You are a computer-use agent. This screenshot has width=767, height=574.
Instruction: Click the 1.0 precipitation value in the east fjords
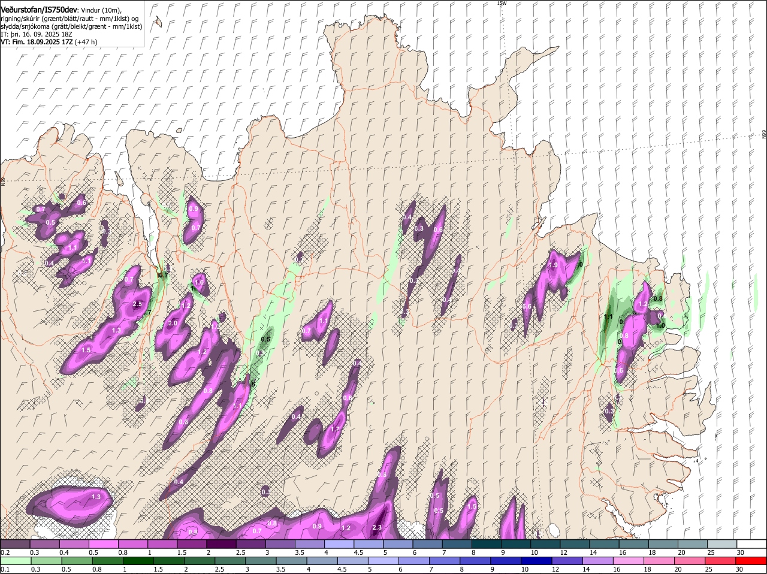660,326
